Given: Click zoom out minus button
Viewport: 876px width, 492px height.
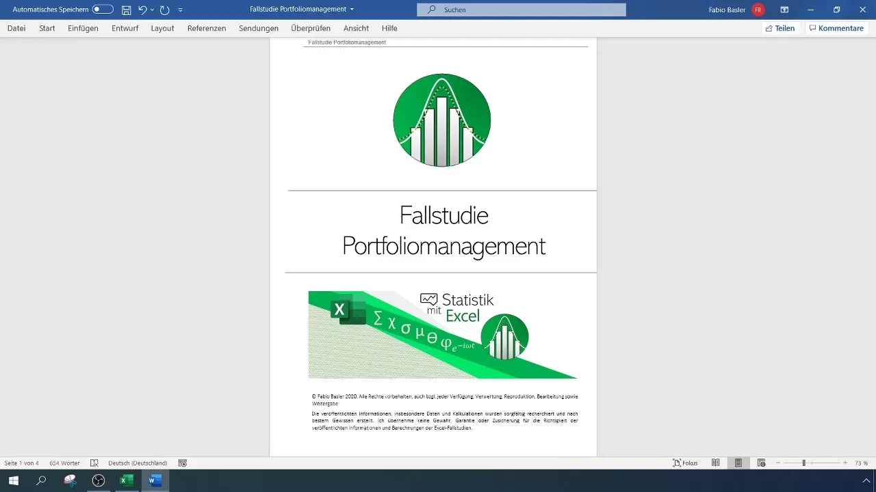Looking at the screenshot, I should pyautogui.click(x=778, y=463).
